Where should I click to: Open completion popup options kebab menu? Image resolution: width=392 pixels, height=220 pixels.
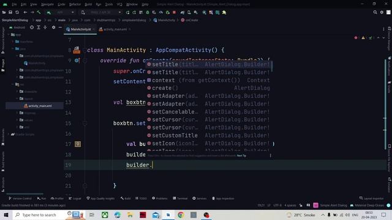[270, 156]
